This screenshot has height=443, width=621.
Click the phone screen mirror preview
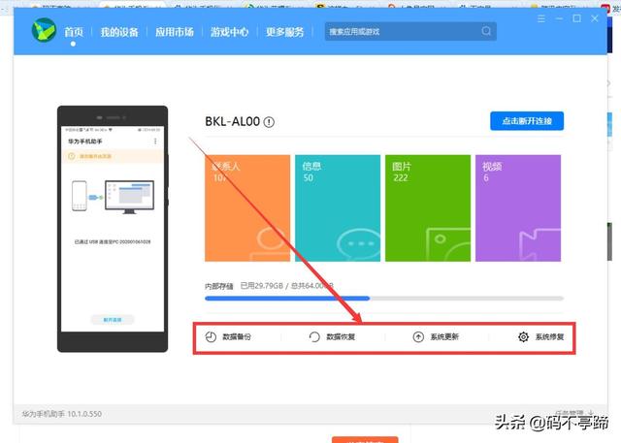pos(113,229)
